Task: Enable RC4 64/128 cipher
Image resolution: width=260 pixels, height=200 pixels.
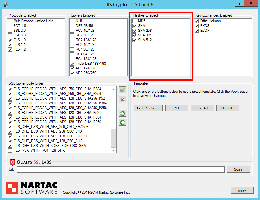Action: pyautogui.click(x=72, y=54)
